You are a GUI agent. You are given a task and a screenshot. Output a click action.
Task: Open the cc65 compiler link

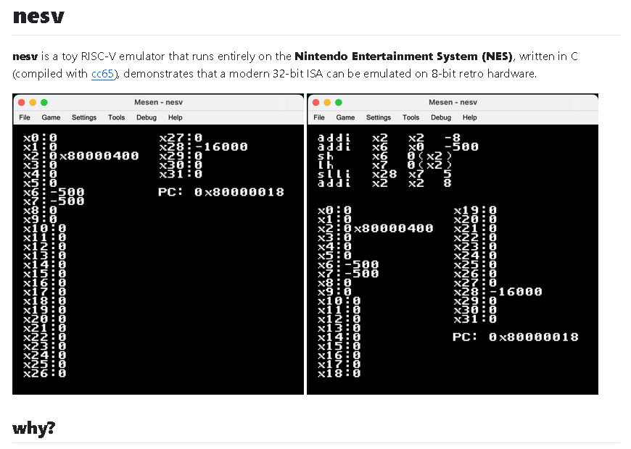(102, 74)
